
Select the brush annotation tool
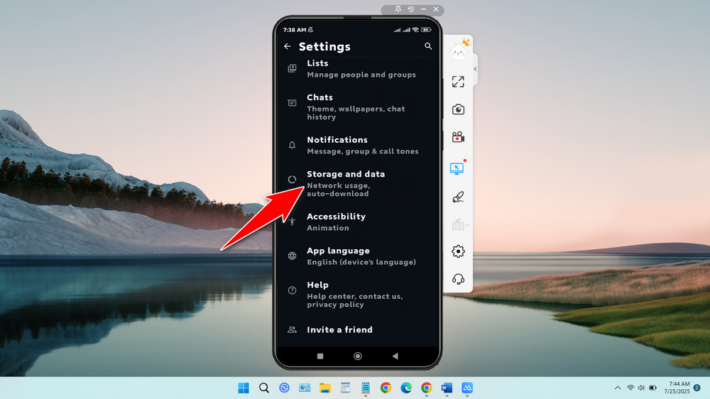pos(458,197)
